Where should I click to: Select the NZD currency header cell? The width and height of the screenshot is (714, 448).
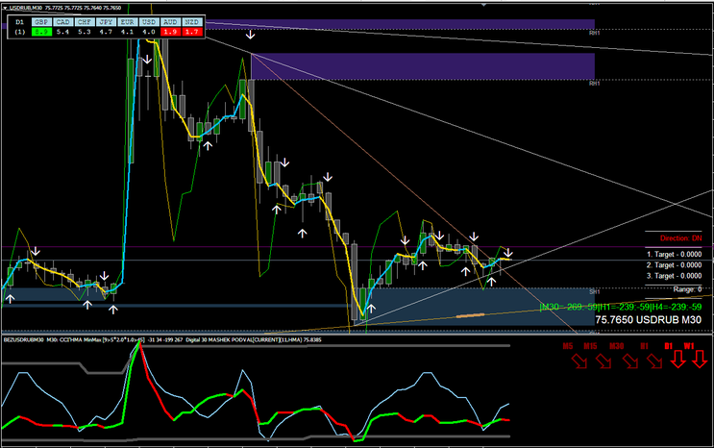191,22
